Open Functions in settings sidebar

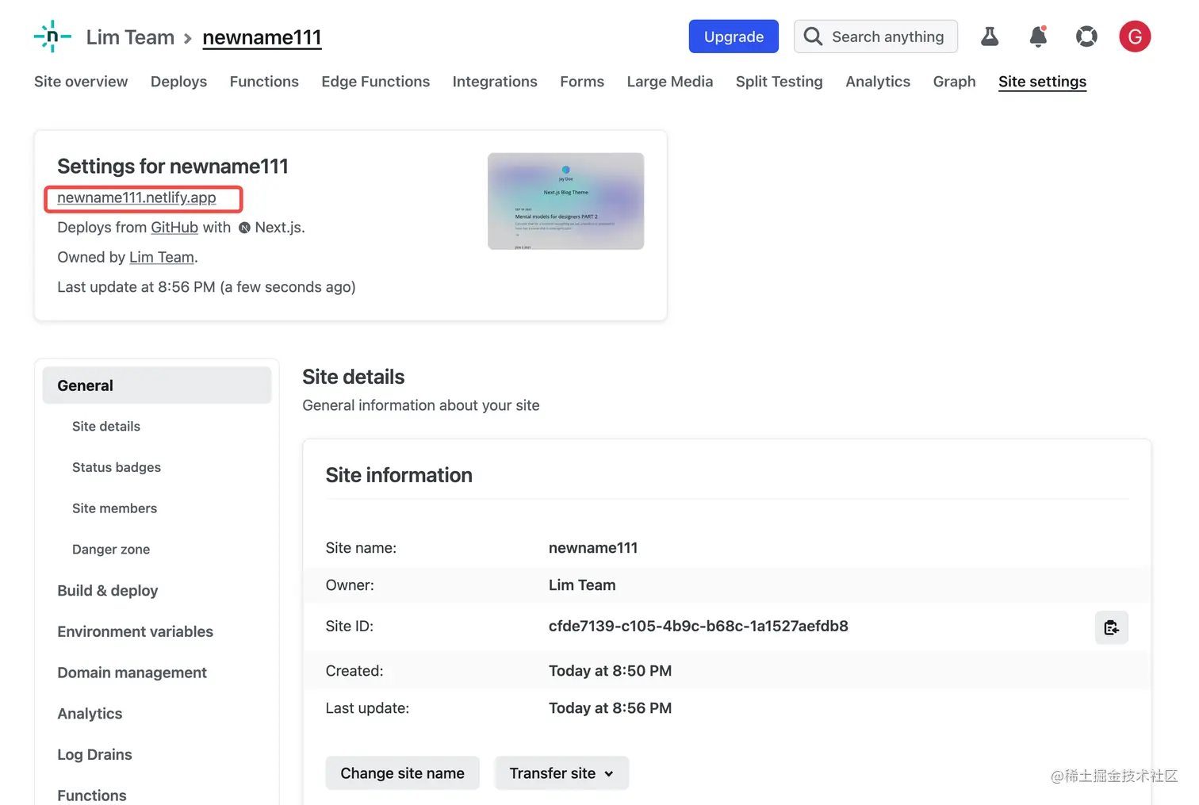(92, 795)
